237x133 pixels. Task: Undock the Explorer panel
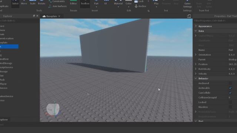point(34,16)
